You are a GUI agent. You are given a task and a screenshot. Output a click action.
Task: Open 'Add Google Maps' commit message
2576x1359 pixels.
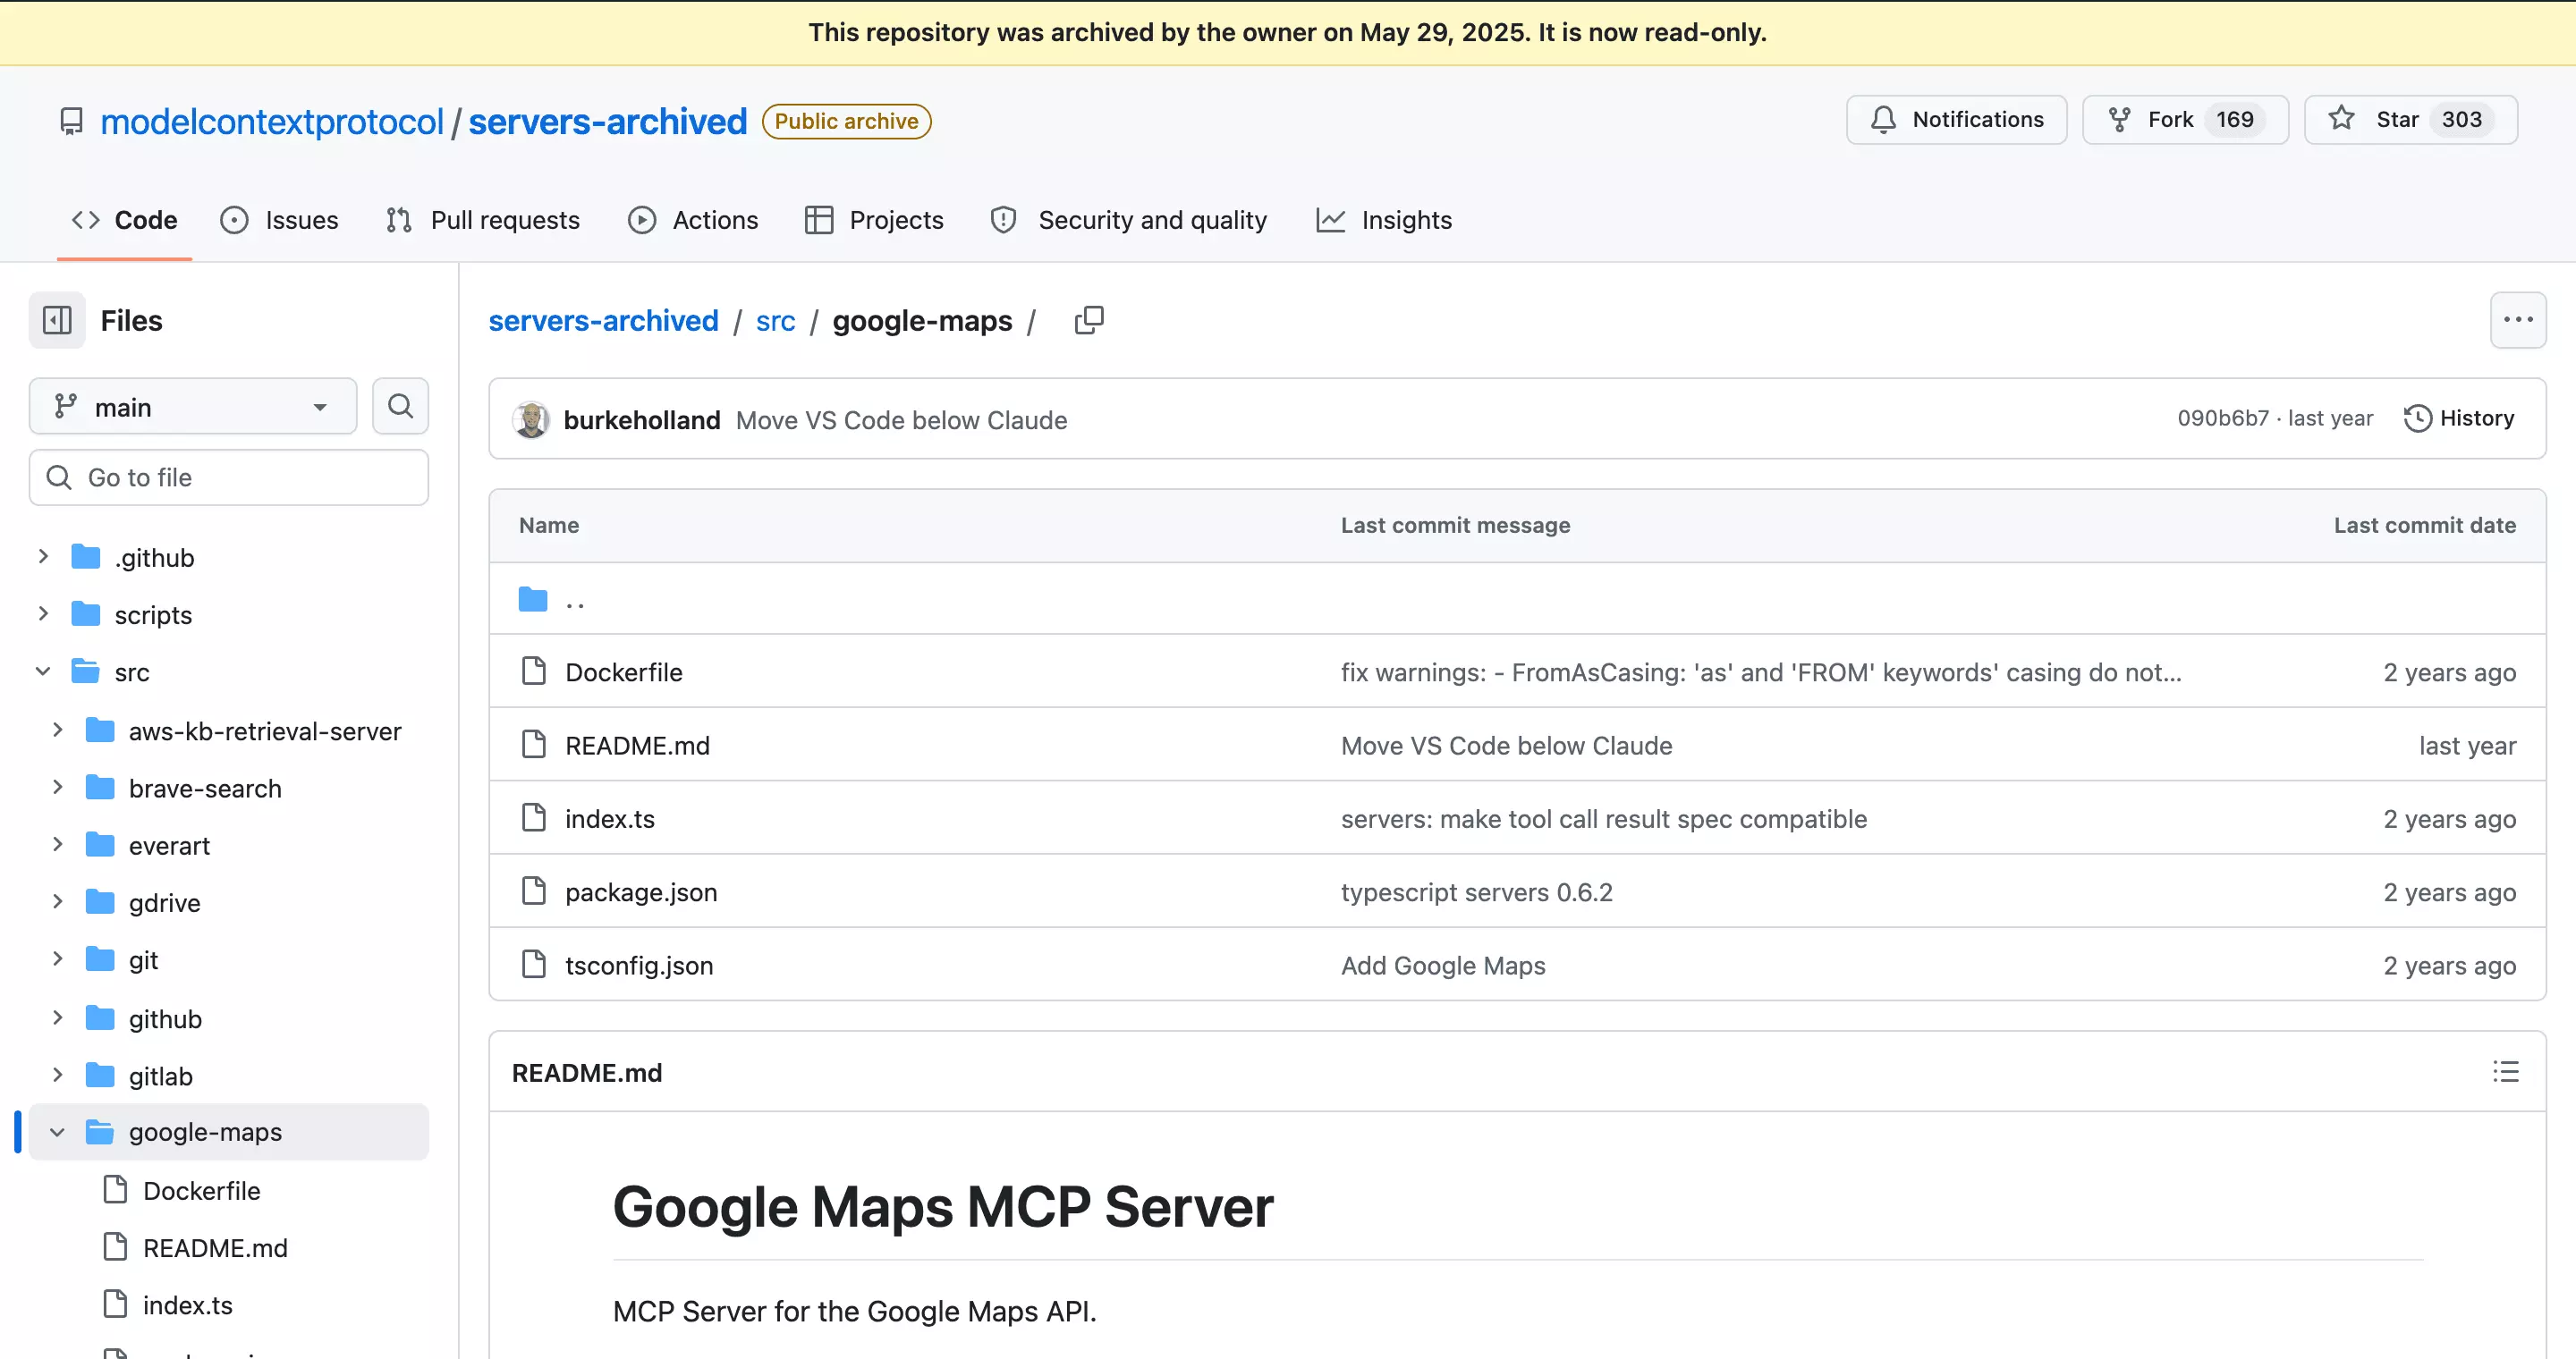coord(1443,965)
